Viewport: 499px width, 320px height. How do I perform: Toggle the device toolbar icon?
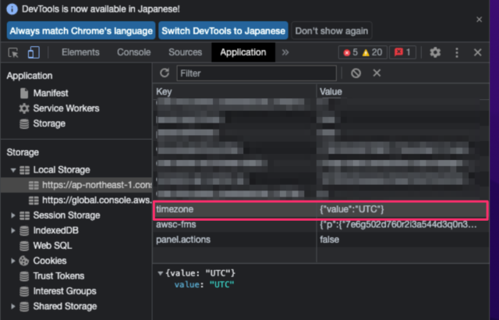pyautogui.click(x=34, y=52)
